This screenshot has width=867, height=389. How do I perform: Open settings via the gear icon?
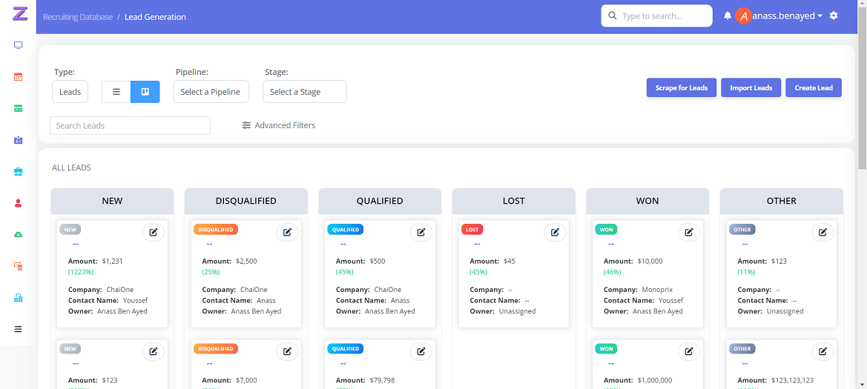834,16
